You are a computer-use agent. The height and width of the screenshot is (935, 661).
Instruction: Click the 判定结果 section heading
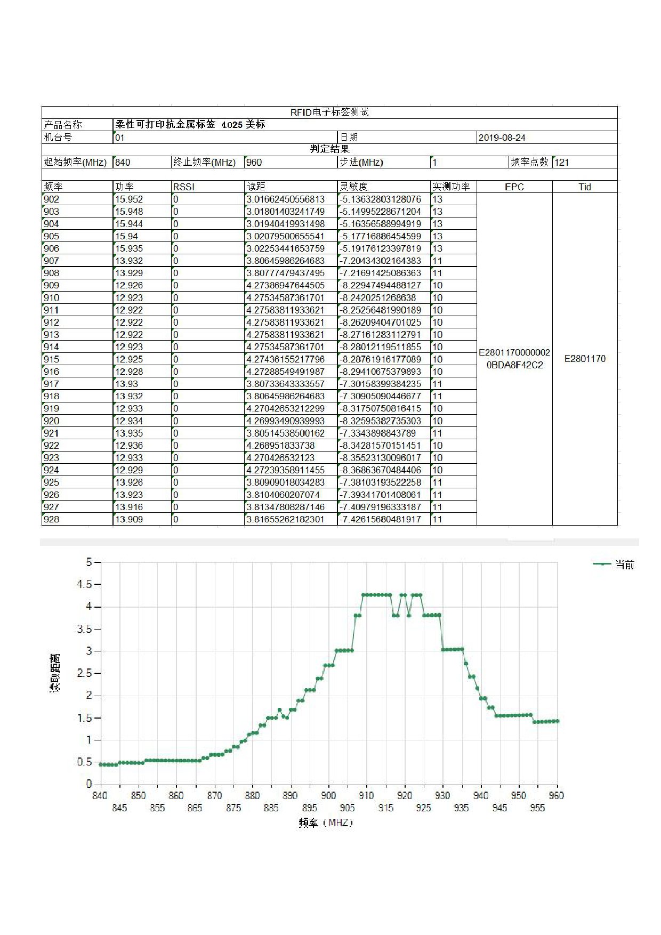coord(329,149)
